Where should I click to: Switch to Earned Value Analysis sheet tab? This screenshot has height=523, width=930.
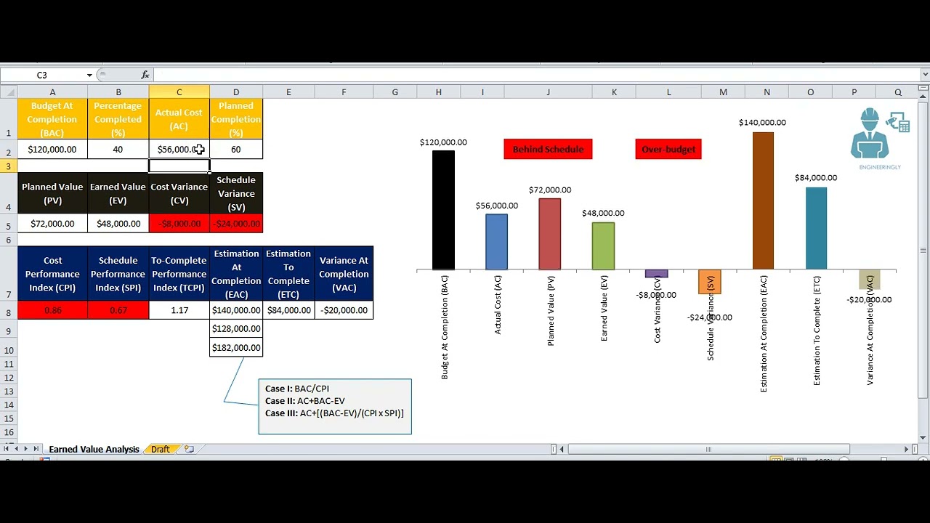click(x=94, y=449)
